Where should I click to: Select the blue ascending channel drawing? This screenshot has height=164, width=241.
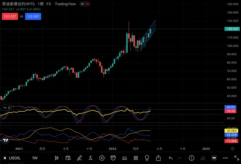coord(148,35)
